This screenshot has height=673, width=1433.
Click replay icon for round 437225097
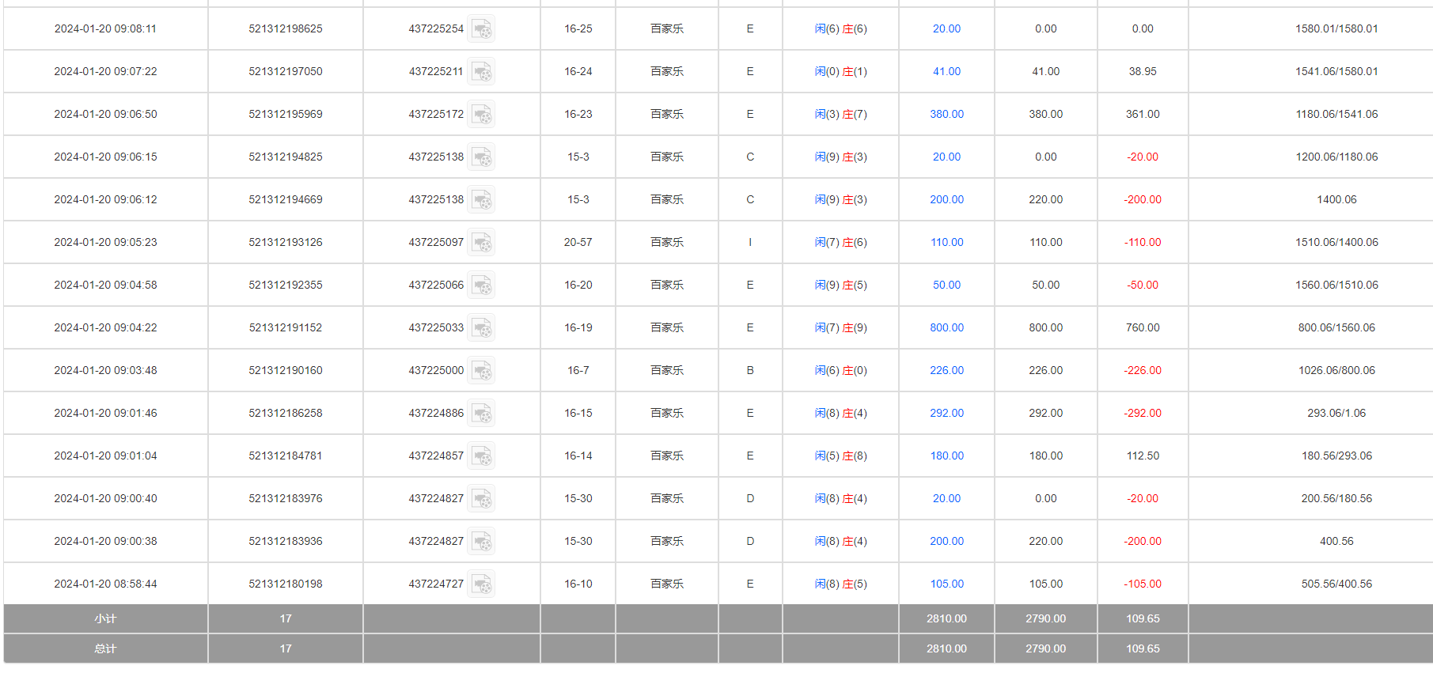click(x=481, y=243)
